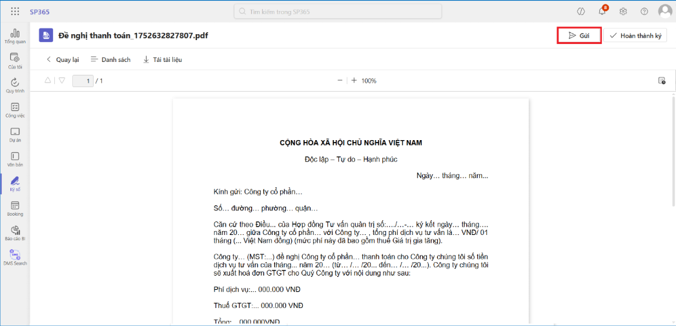Click the Hoàn thành ký button
This screenshot has height=326, width=676.
[635, 36]
